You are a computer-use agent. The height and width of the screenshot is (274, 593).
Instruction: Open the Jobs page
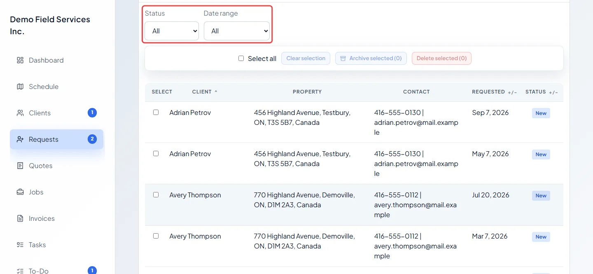click(x=56, y=192)
